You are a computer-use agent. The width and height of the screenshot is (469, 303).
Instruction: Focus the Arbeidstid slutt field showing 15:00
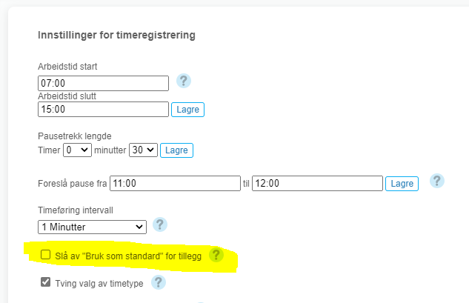[103, 109]
